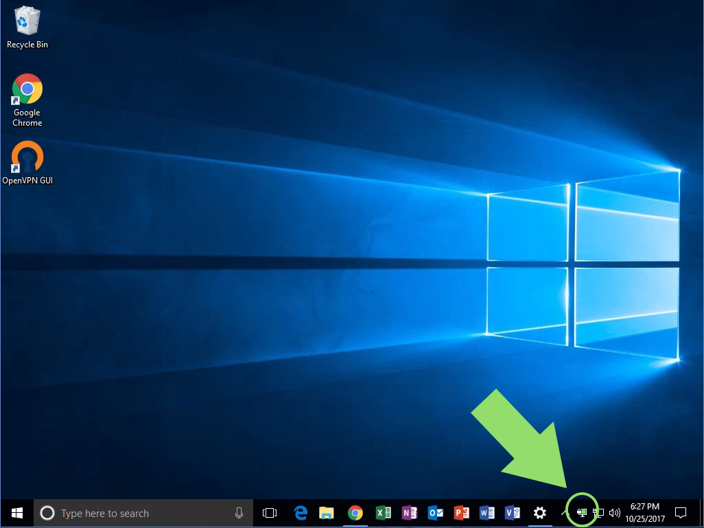Viewport: 704px width, 528px height.
Task: Open the Recycle Bin desktop icon
Action: [27, 27]
